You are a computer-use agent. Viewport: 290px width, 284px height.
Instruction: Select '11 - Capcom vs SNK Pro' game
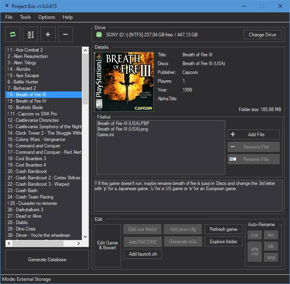pos(44,114)
